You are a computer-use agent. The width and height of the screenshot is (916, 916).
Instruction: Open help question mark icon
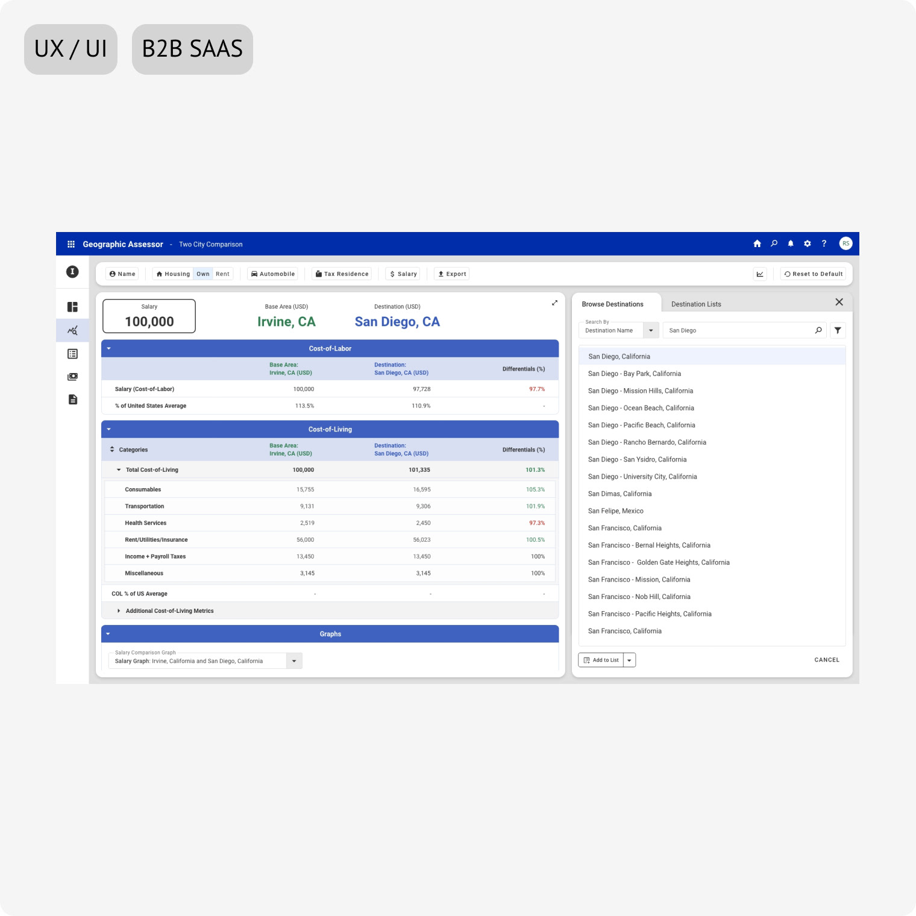[824, 243]
